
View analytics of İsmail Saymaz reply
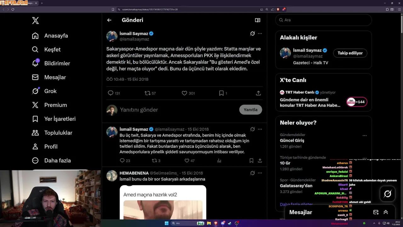tap(219, 161)
